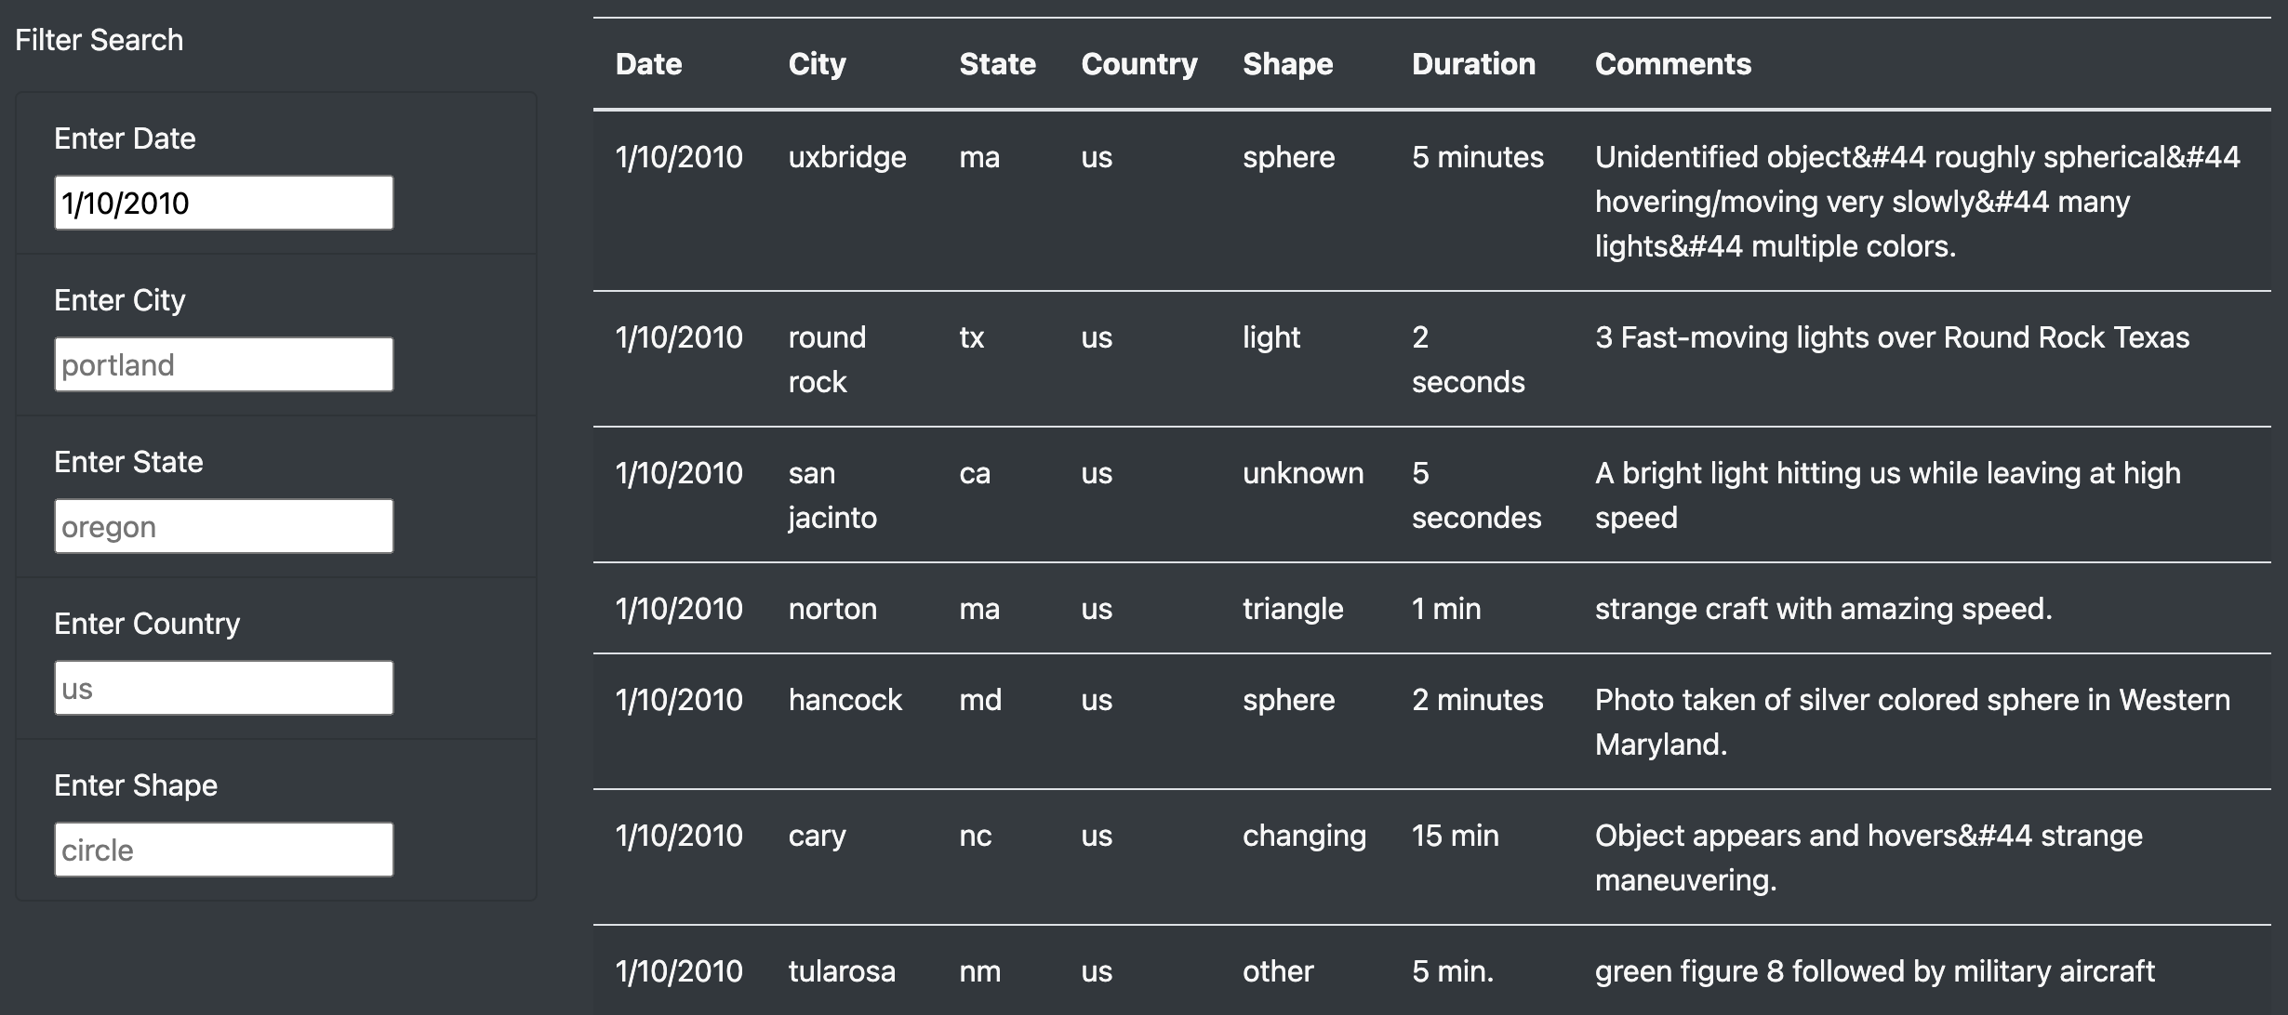This screenshot has height=1015, width=2288.
Task: Click the Enter City input showing portland placeholder
Action: [x=223, y=363]
